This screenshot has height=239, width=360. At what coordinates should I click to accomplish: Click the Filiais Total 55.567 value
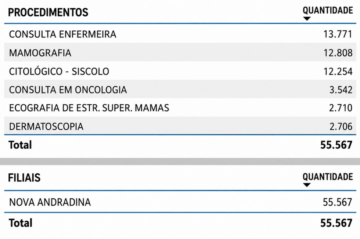pyautogui.click(x=336, y=223)
